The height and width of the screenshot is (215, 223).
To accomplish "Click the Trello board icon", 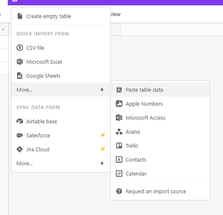I will (x=119, y=146).
